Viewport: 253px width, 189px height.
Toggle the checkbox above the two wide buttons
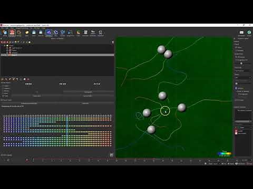coord(2,100)
